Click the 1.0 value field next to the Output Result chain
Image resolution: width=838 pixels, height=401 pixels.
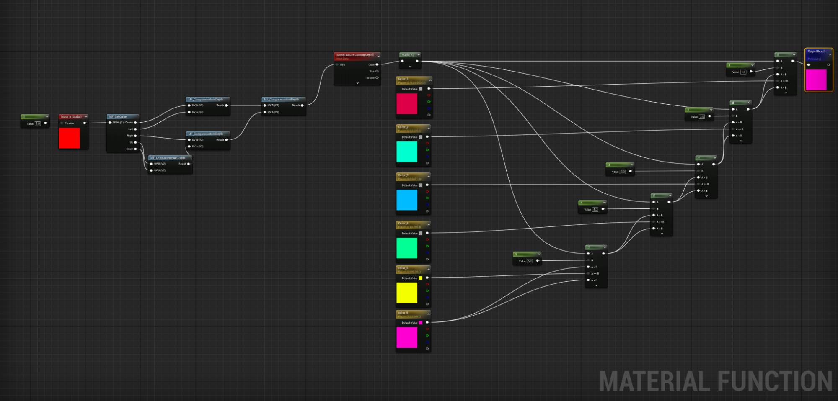[743, 72]
